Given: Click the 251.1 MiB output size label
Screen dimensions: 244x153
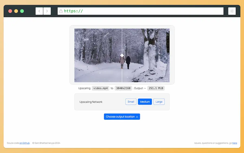Looking at the screenshot, I should pyautogui.click(x=156, y=88).
